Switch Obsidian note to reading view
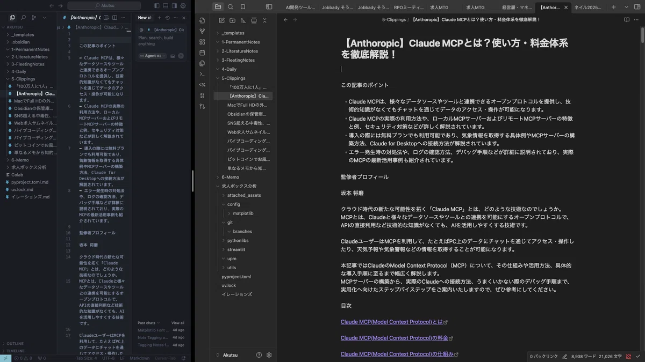Screen dimensions: 645x362 627,20
